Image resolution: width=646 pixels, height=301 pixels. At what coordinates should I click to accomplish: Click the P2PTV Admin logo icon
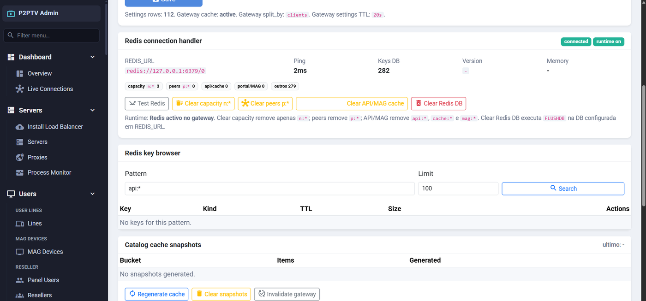(x=11, y=13)
